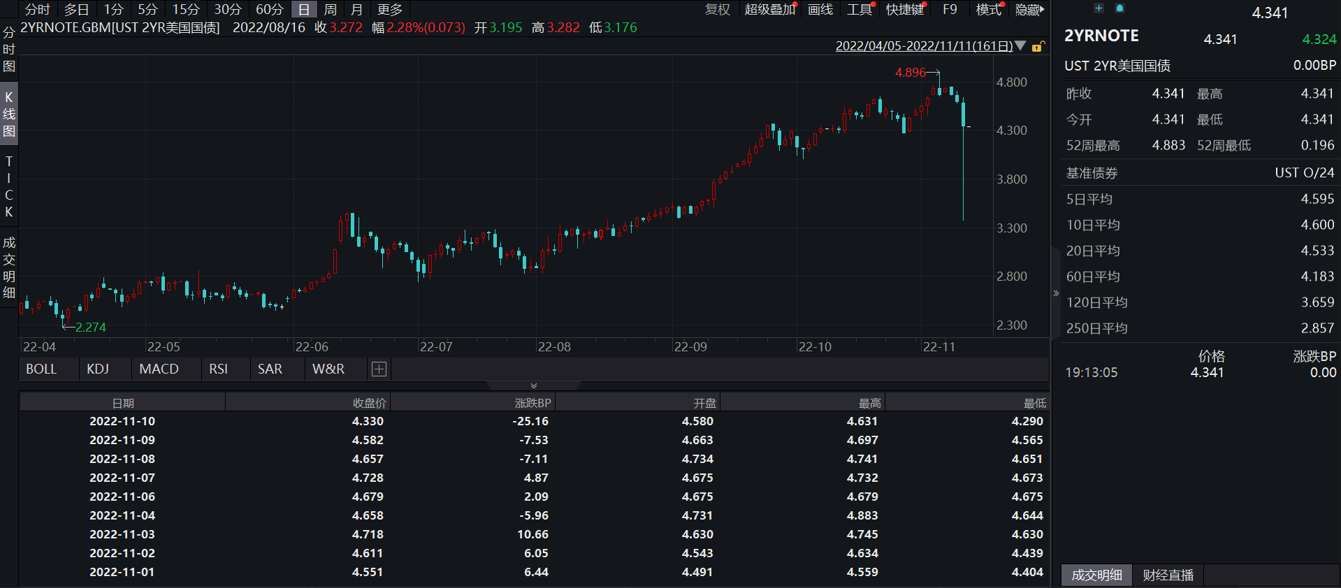1341x588 pixels.
Task: Open the 超级叠加 overlay feature
Action: click(769, 10)
